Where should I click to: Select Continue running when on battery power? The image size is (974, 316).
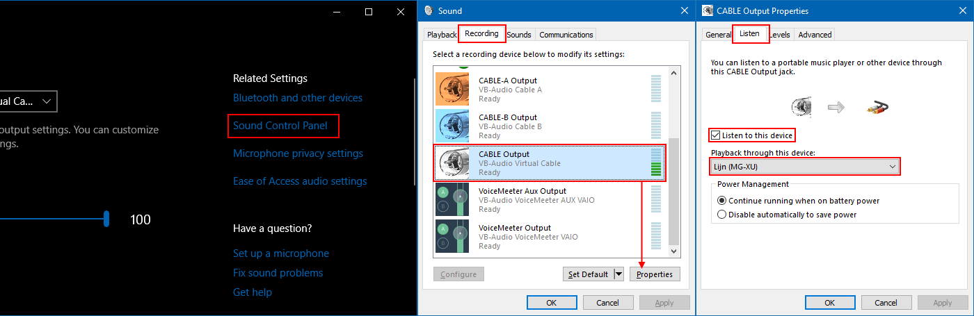click(x=721, y=201)
